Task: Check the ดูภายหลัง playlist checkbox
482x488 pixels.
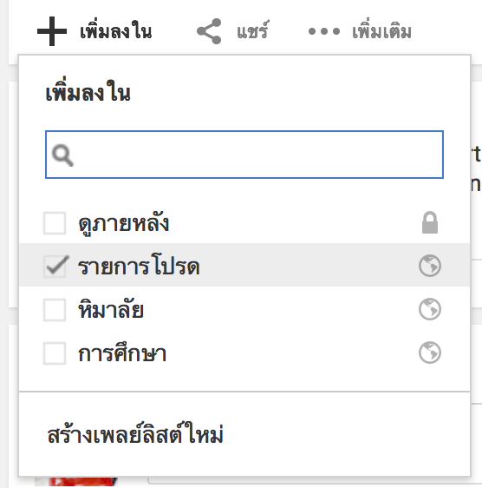Action: click(x=55, y=223)
